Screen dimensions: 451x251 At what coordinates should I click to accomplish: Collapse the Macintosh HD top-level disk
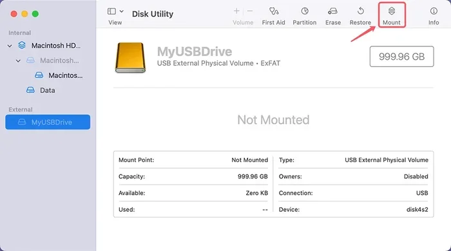click(10, 46)
